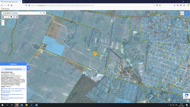Switch to the Інформація tab
This screenshot has width=190, height=107.
pos(13,64)
